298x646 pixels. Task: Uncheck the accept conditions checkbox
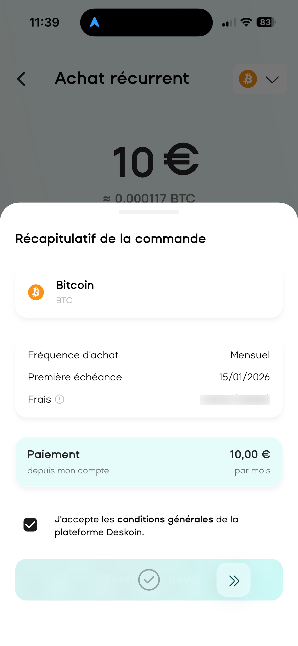[30, 525]
